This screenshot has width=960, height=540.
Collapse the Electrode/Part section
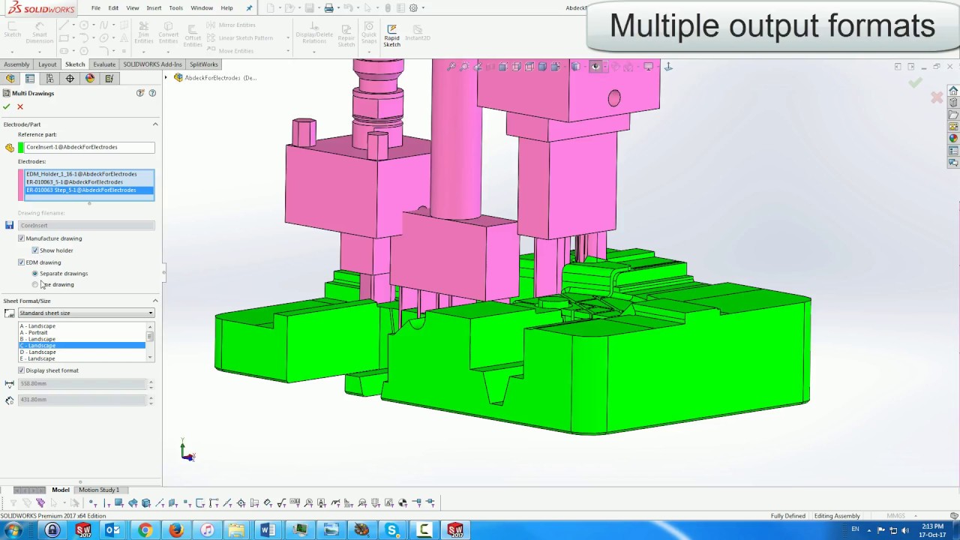[x=155, y=124]
